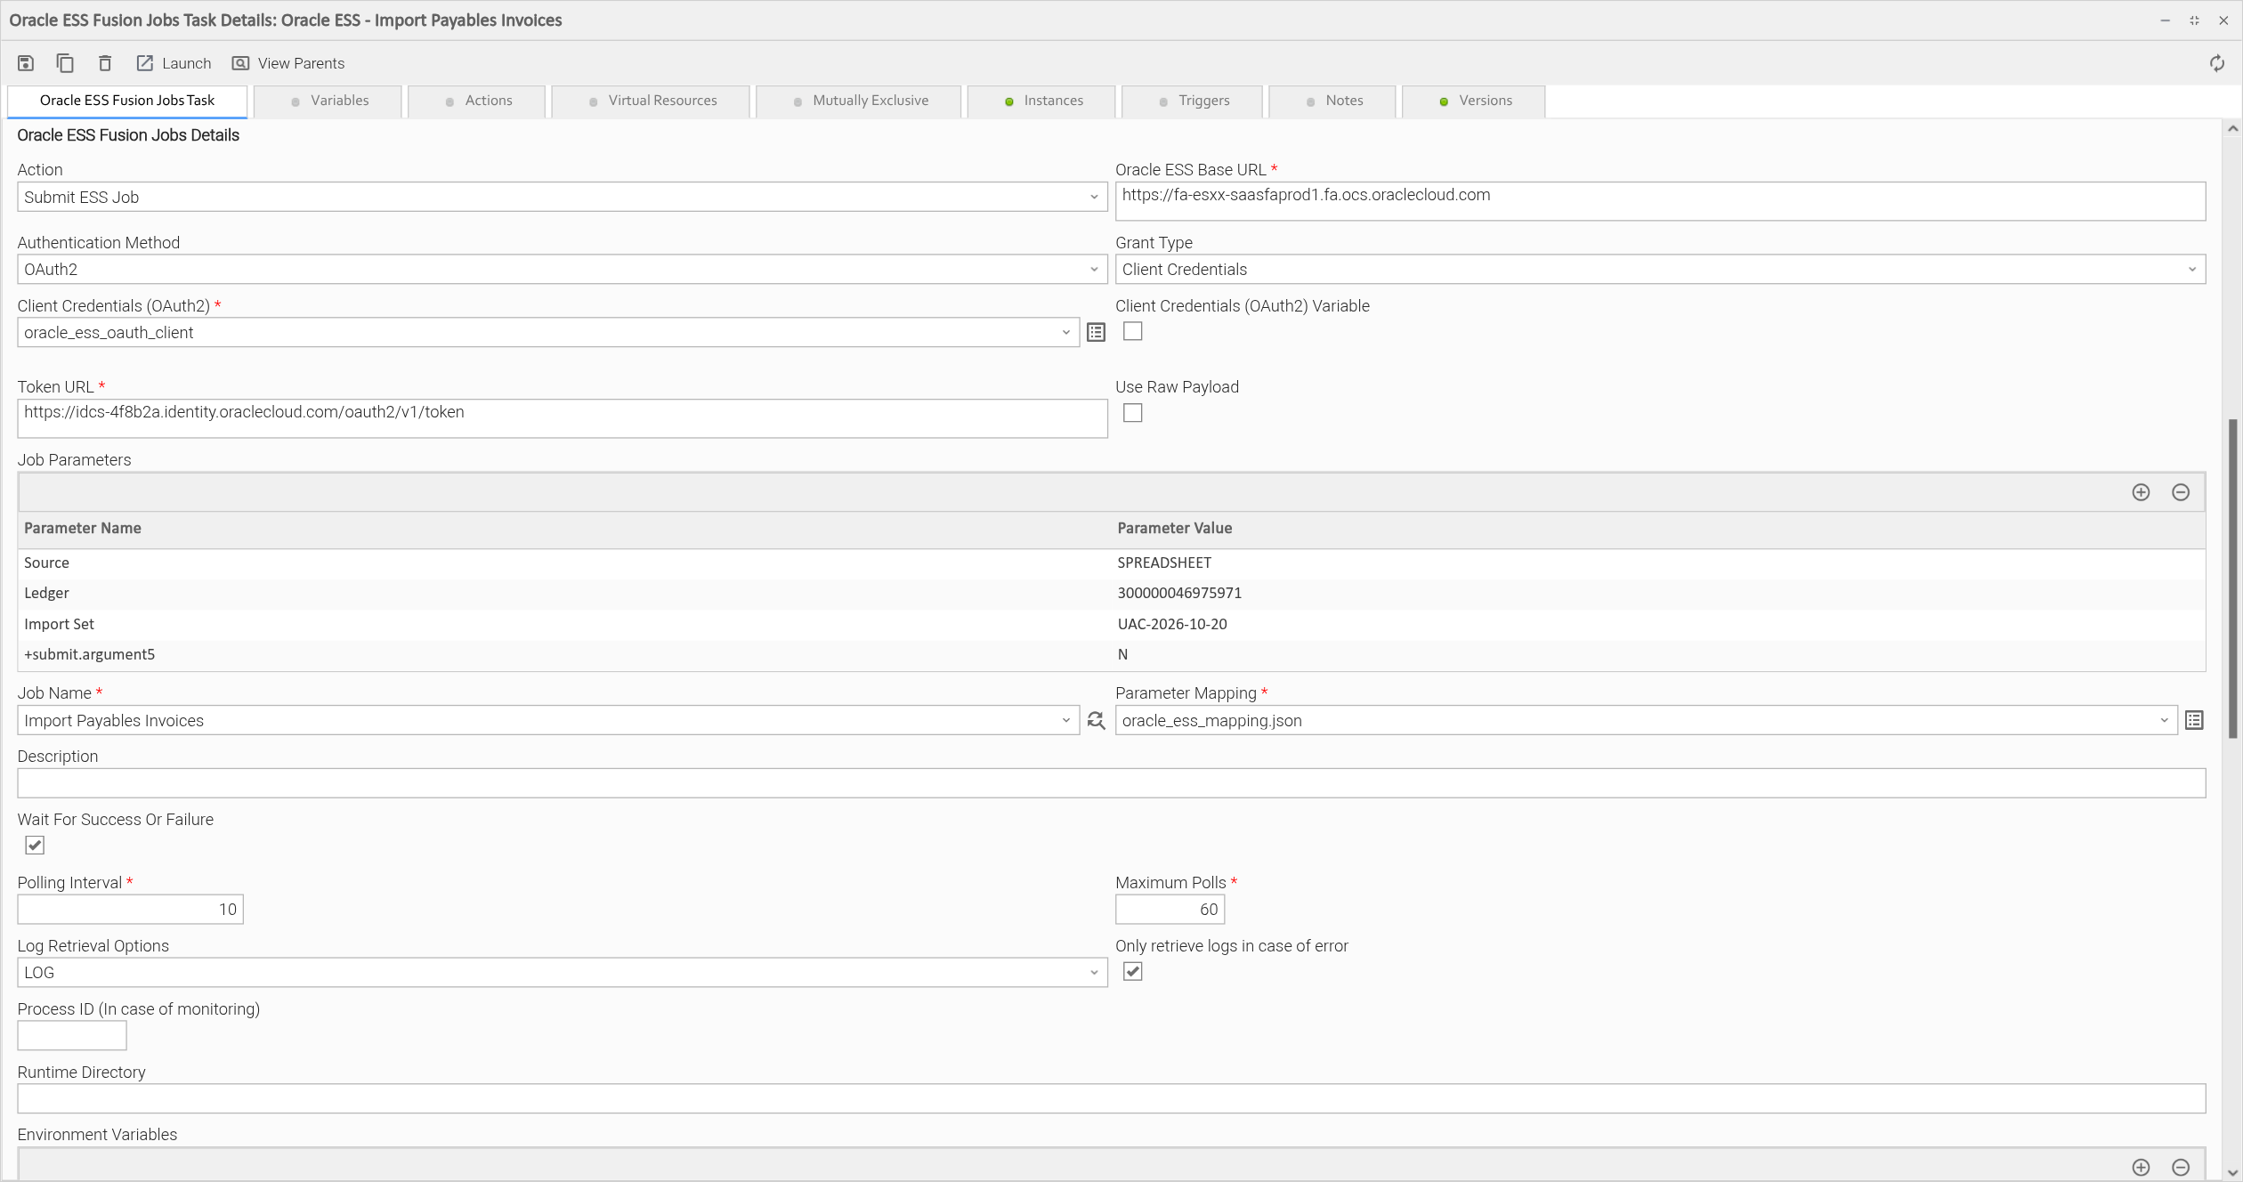Expand the Log Retrieval Options dropdown
The image size is (2243, 1182).
(562, 972)
